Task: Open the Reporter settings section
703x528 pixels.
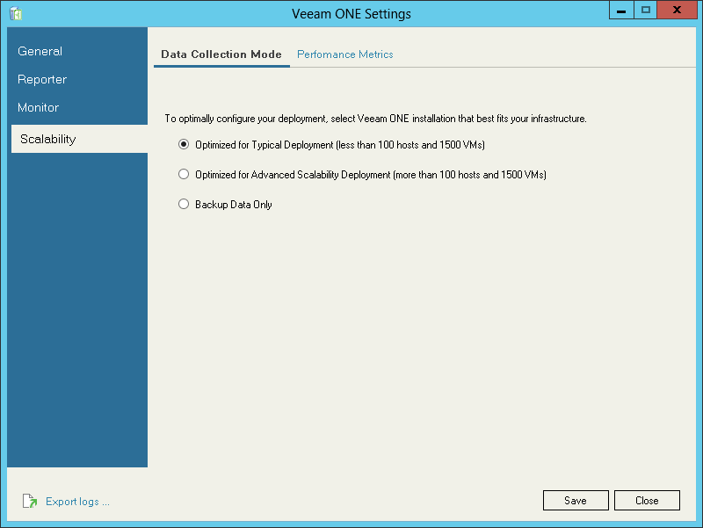Action: point(42,79)
